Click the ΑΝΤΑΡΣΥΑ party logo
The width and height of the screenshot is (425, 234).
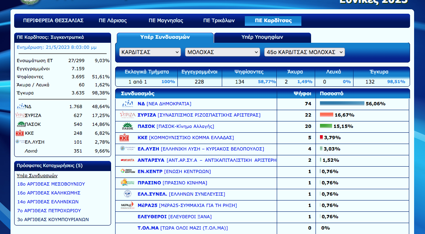pos(128,160)
